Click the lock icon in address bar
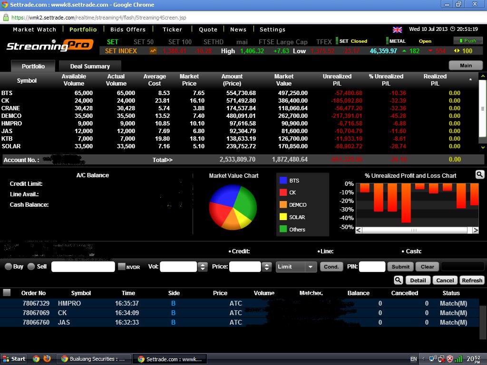This screenshot has width=487, height=365. coord(6,18)
